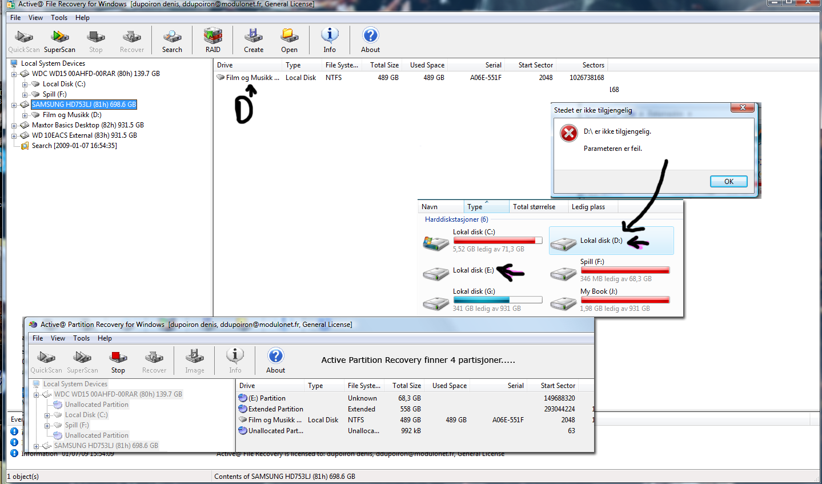822x484 pixels.
Task: Expand SAMSUNG HD753LJ disk node
Action: (14, 105)
